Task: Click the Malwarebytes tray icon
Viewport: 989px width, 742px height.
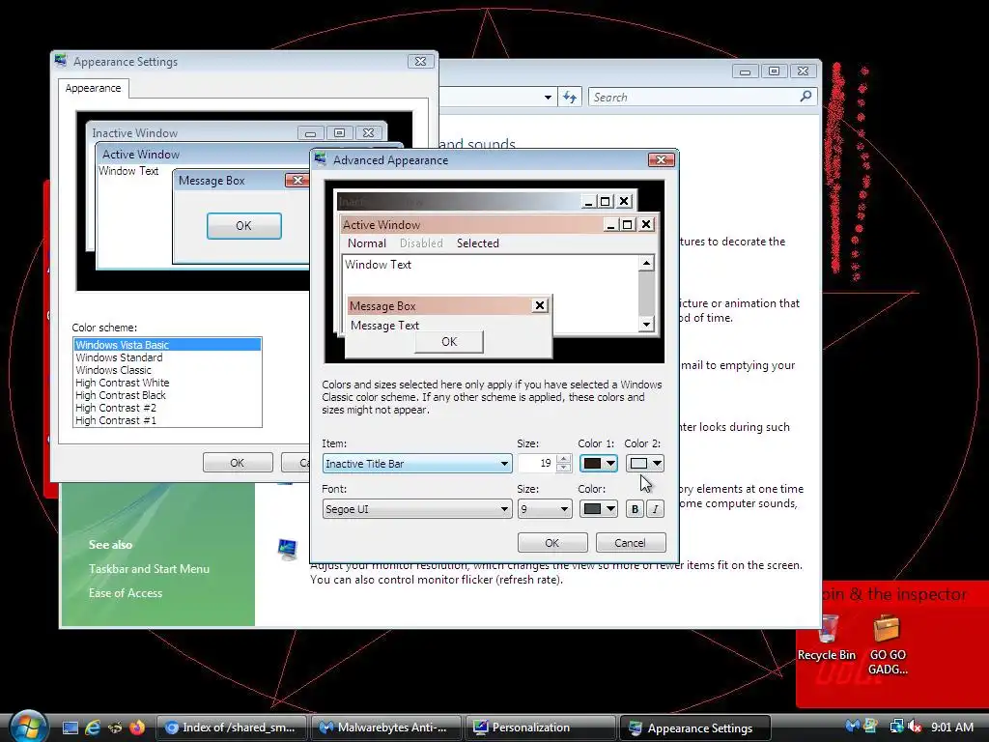Action: pyautogui.click(x=852, y=727)
